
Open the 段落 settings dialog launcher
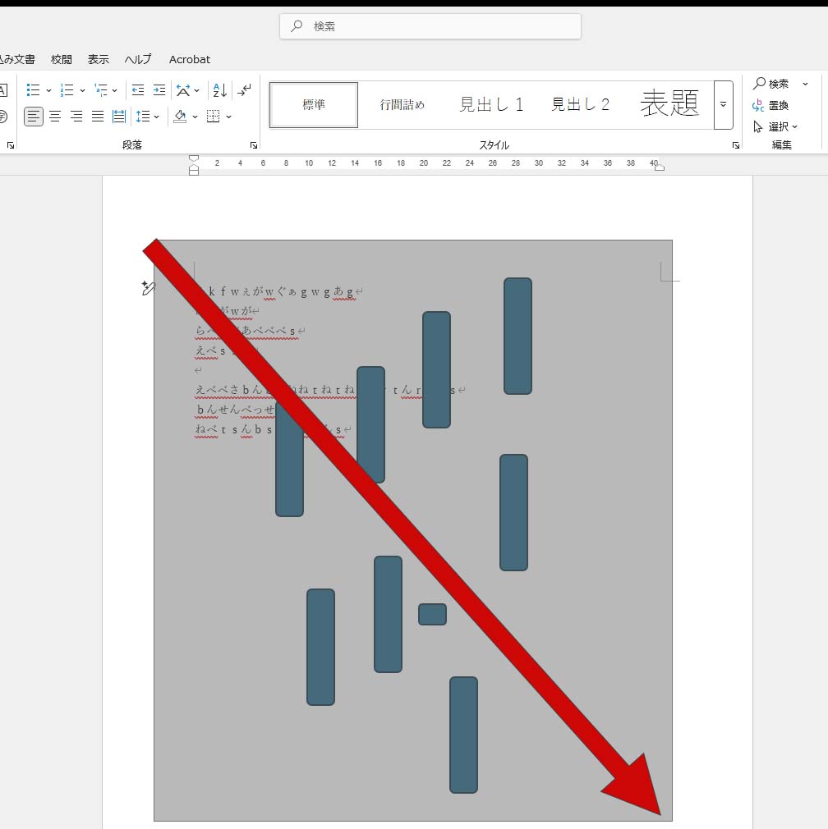pyautogui.click(x=254, y=145)
